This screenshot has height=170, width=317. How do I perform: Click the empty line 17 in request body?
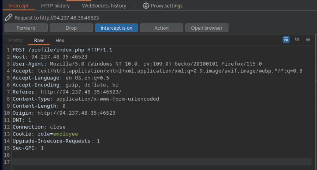point(141,162)
